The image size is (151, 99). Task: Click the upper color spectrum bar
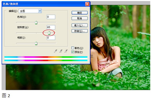[46, 57]
